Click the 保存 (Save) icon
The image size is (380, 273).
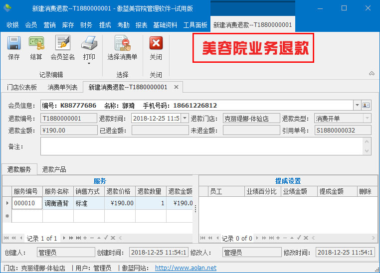(13, 44)
